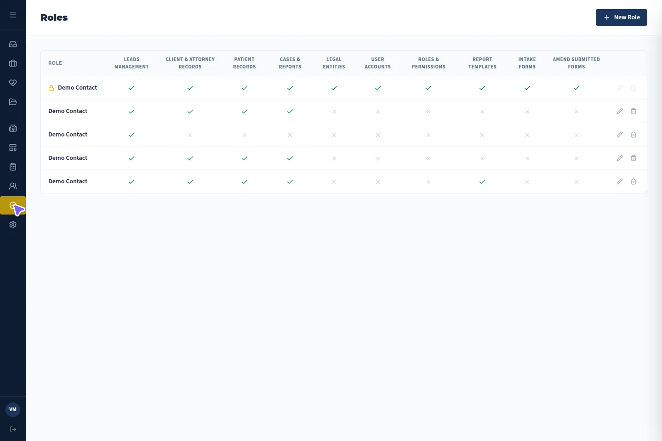Open the inbox tray icon in sidebar
This screenshot has width=662, height=441.
coord(13,44)
